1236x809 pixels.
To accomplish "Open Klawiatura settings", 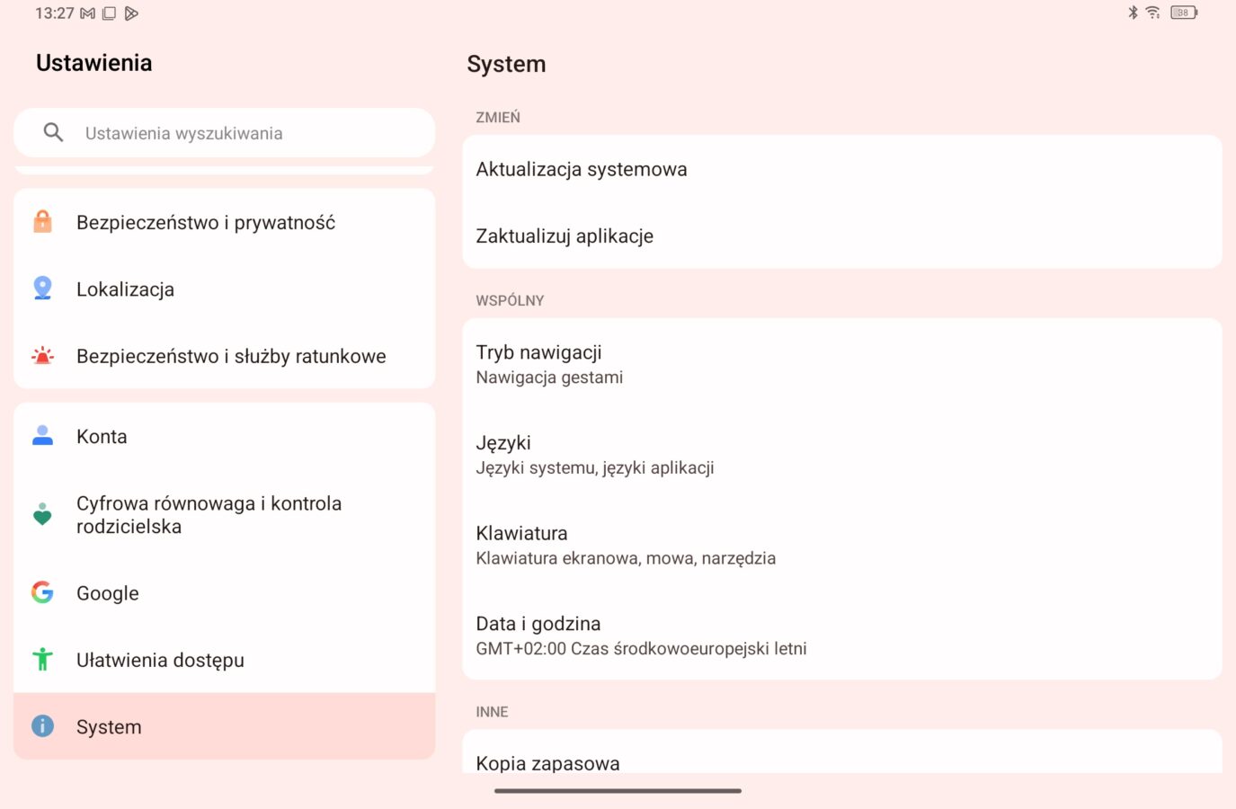I will 842,545.
